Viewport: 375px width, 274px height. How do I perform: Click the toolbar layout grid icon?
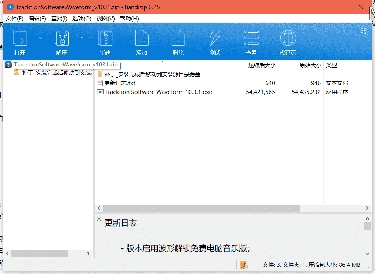[364, 31]
